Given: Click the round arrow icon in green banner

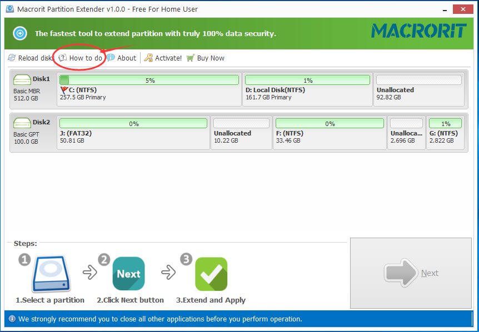Looking at the screenshot, I should coord(20,33).
